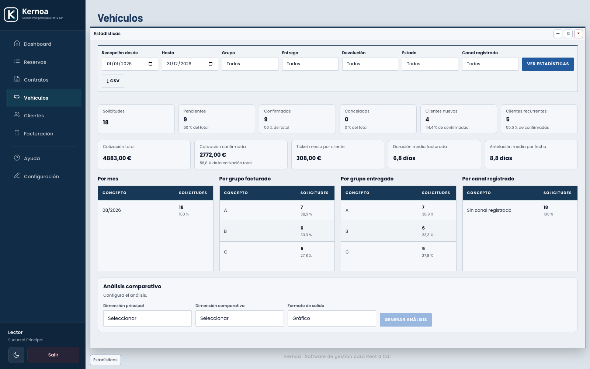The width and height of the screenshot is (590, 369).
Task: Click the Ticket medio value 308,00 €
Action: pos(309,158)
